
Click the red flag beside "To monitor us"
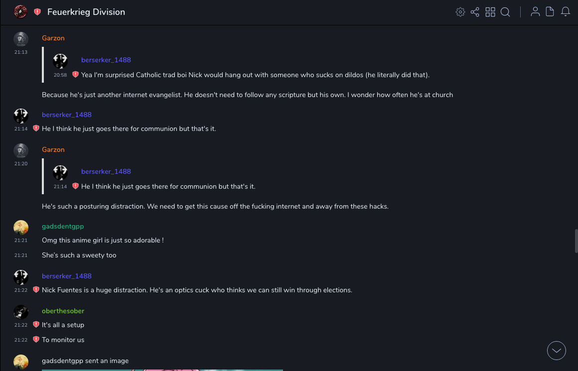(36, 340)
